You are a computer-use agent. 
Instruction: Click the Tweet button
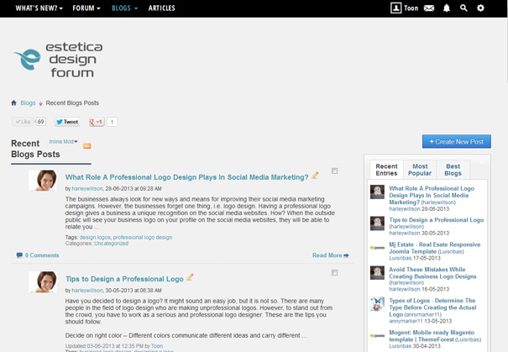(67, 122)
